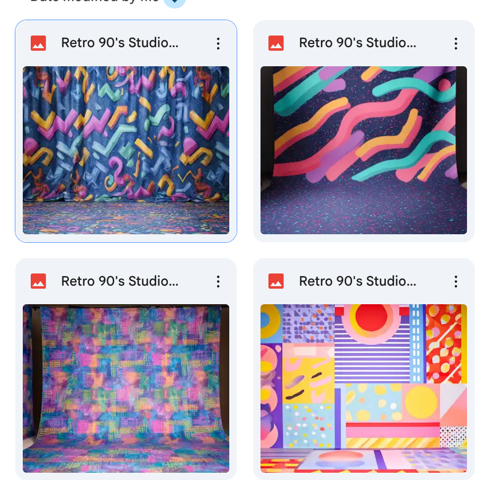
Task: Select the plaid tie-dye fabric backdrop thumbnail
Action: point(126,388)
